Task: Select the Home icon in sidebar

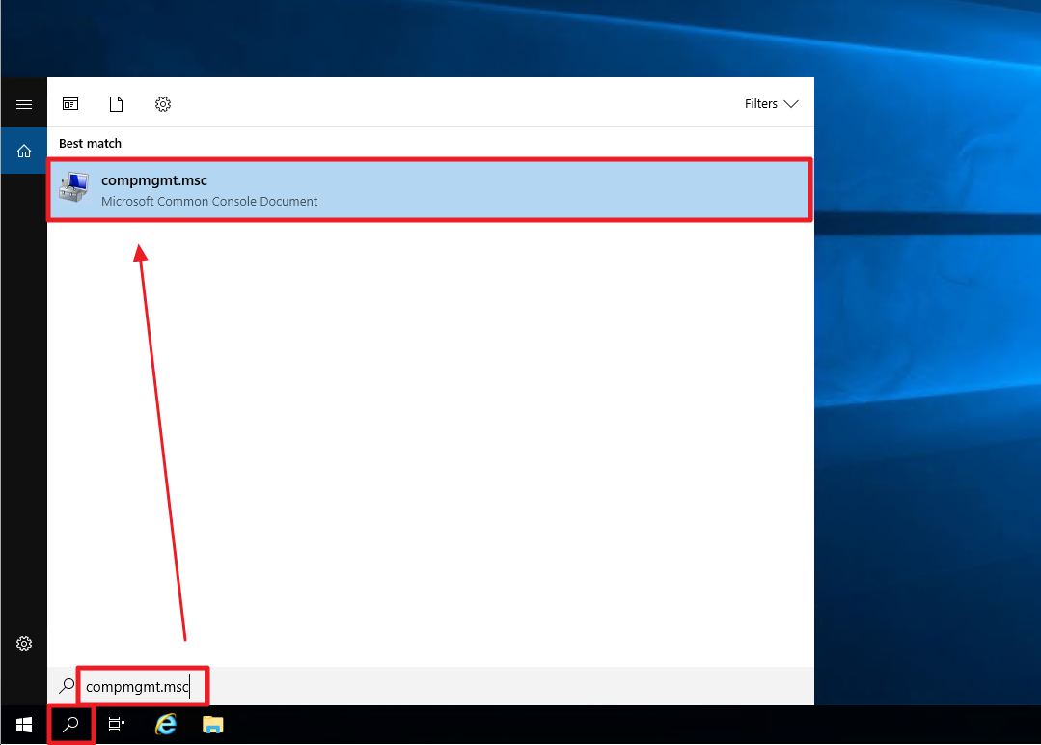Action: pyautogui.click(x=24, y=152)
